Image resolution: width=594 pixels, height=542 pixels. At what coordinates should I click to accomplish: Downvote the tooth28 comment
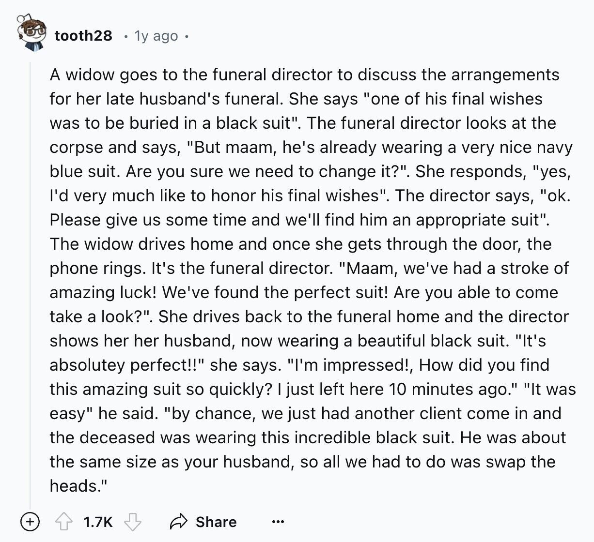point(133,522)
